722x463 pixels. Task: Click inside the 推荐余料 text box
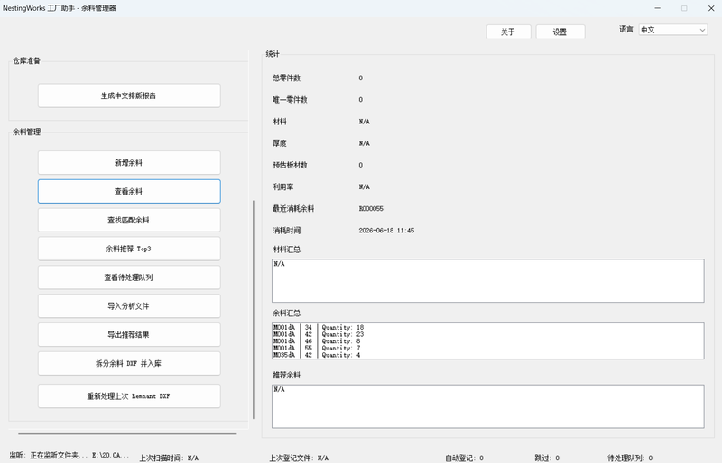487,406
